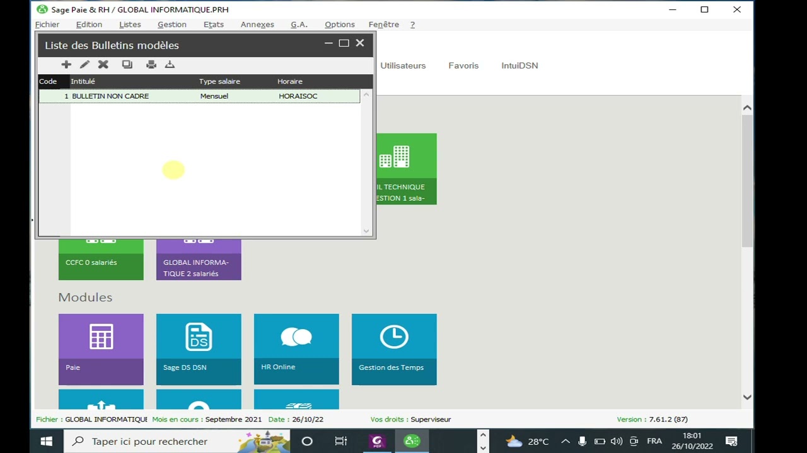Open Windows Start menu

(47, 441)
